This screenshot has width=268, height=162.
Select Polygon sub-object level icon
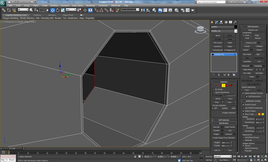[227, 85]
